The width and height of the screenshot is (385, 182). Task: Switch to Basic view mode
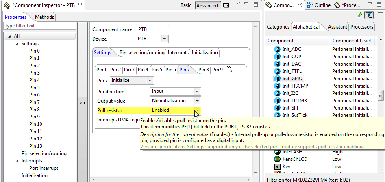coord(186,5)
